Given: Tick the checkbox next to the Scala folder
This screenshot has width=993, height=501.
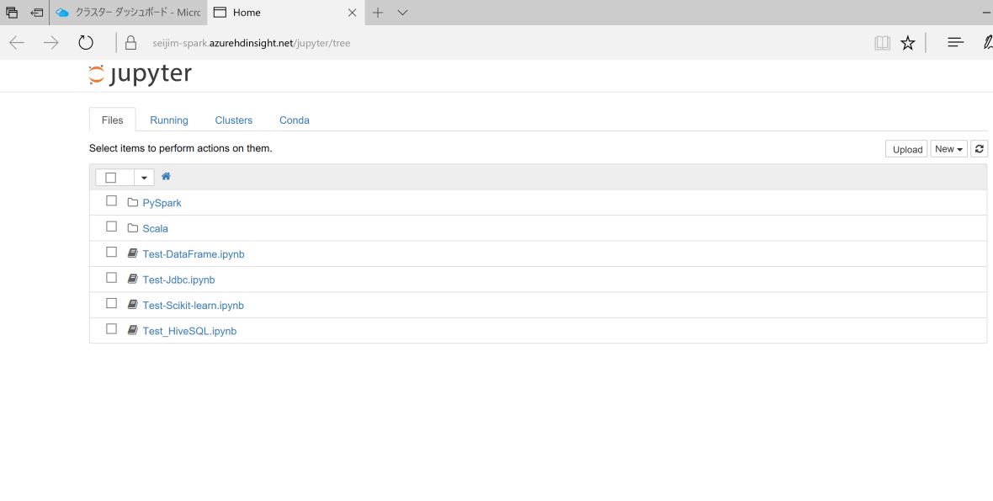Looking at the screenshot, I should click(x=111, y=226).
